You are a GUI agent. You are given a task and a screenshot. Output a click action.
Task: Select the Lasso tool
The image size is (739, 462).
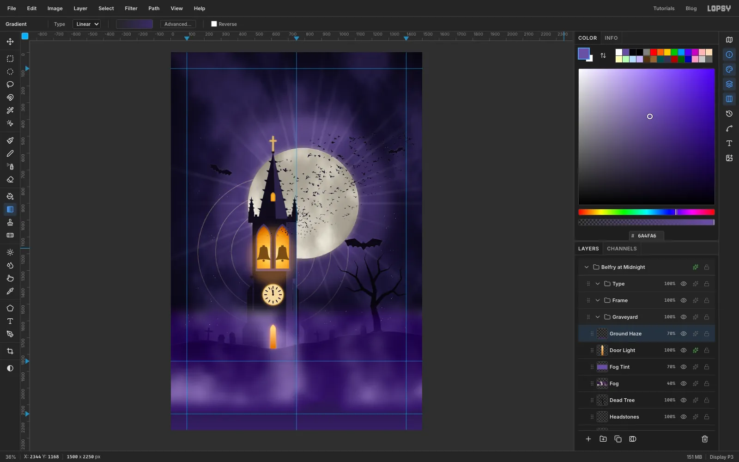(10, 85)
